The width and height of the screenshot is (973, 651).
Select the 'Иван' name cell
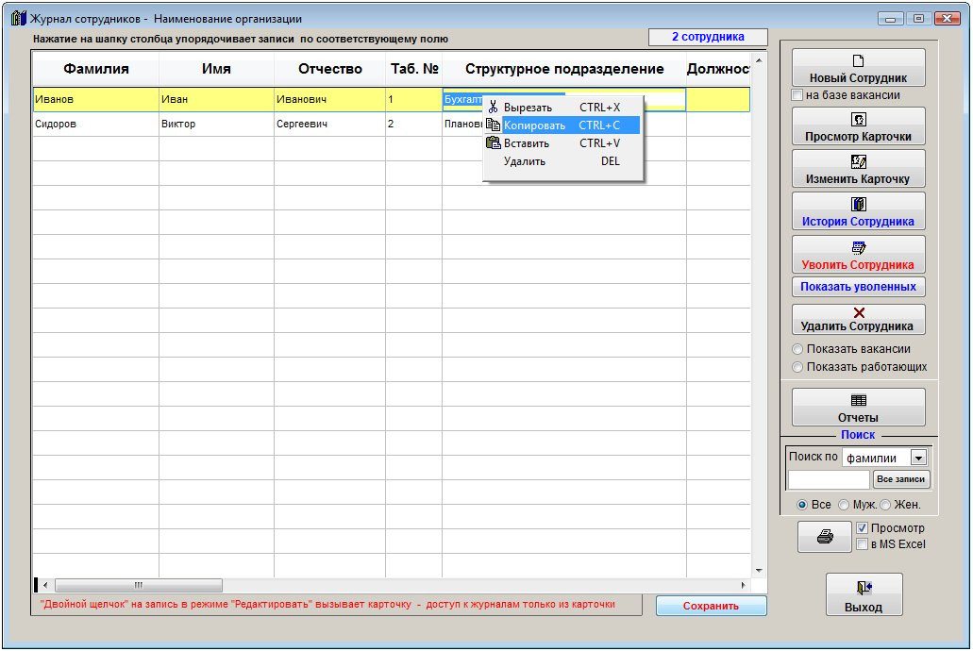pos(216,99)
